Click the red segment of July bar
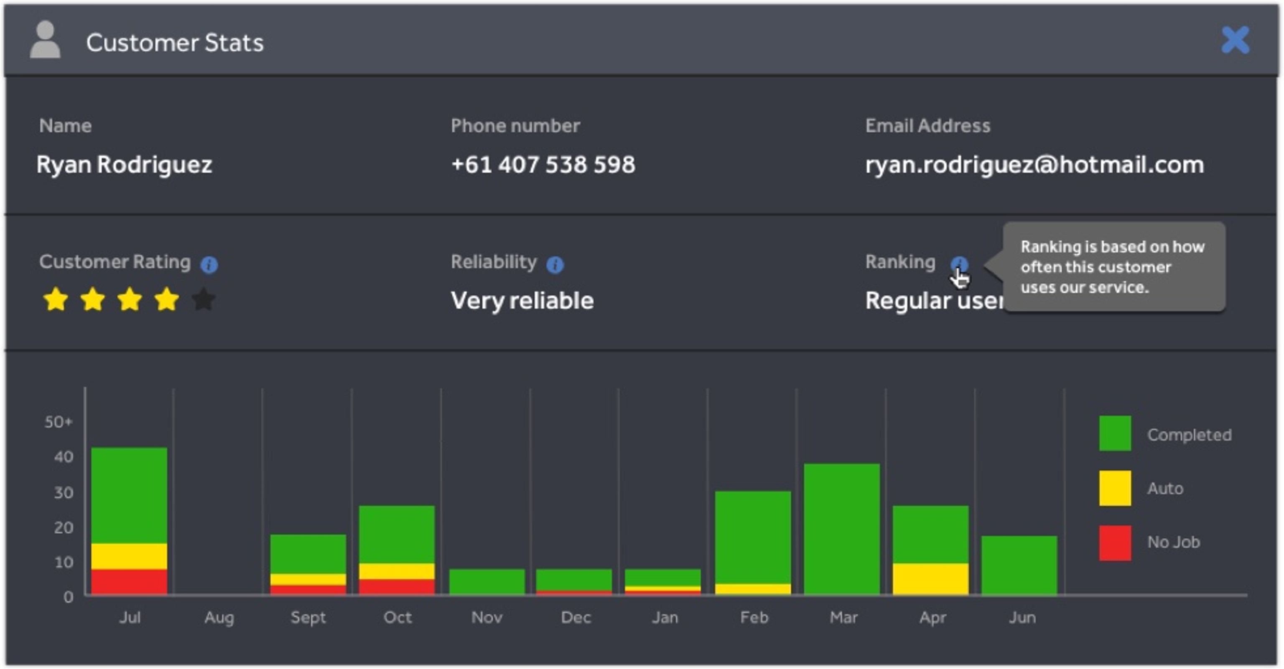The image size is (1284, 669). [129, 581]
